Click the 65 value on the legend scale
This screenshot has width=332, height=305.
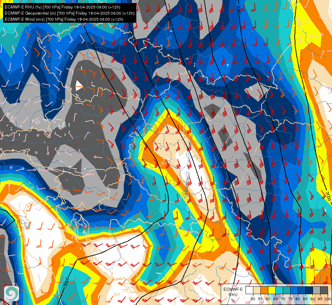(x=275, y=299)
